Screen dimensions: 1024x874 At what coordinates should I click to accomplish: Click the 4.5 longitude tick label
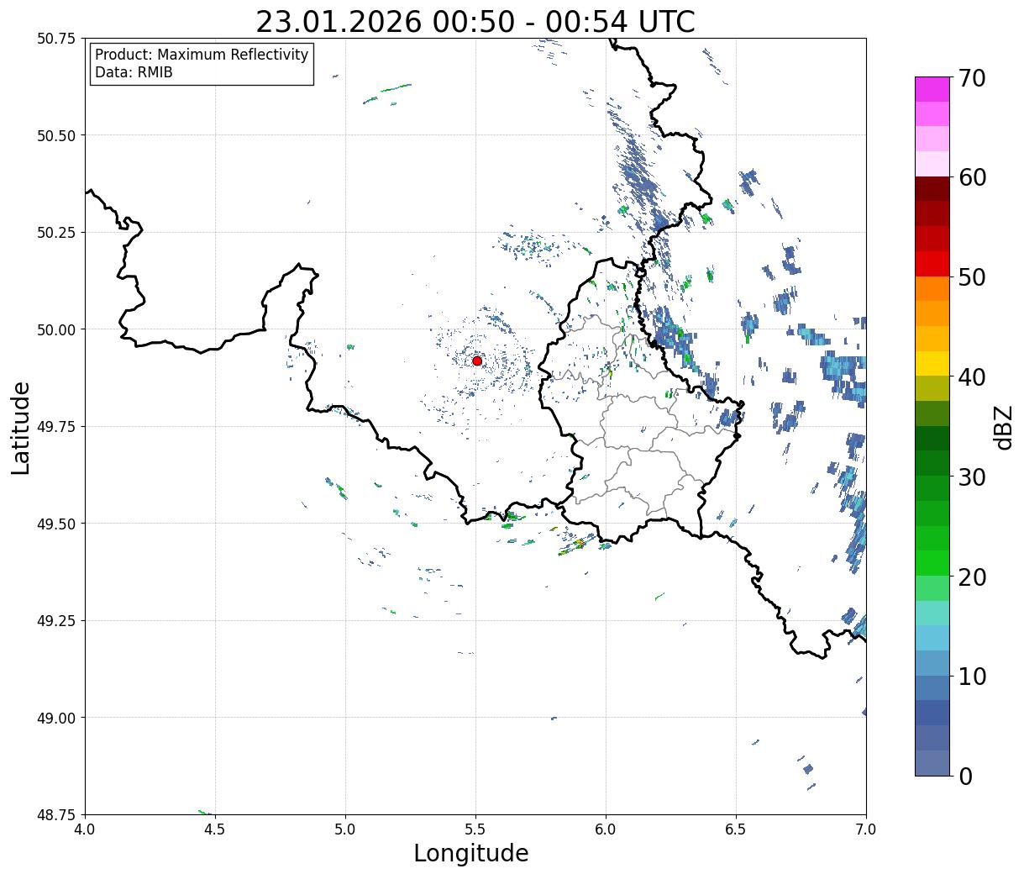pos(215,829)
